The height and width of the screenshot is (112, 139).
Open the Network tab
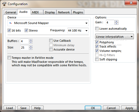point(64,12)
